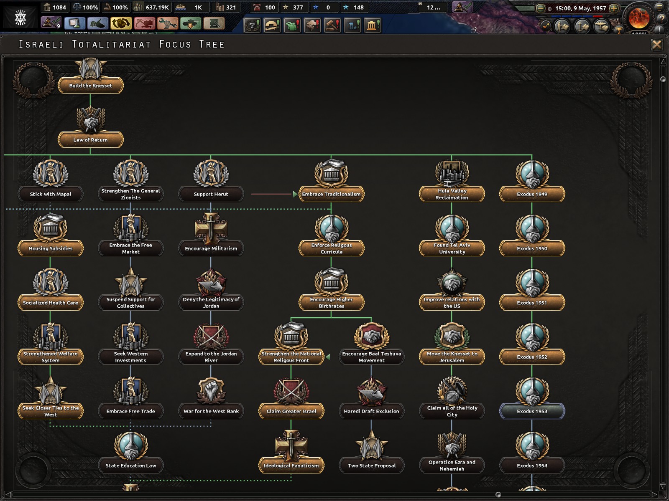Open the Trade boxes icon

click(121, 23)
